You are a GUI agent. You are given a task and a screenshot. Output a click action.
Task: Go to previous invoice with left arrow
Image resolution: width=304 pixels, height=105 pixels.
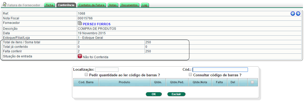tap(293, 14)
